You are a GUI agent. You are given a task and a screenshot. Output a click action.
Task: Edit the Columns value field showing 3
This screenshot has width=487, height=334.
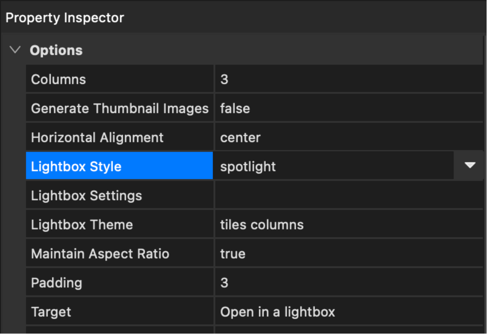tap(348, 80)
